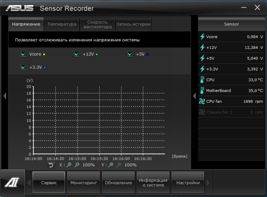Click the +12V lightning bolt icon in sensor list
Viewport: 267px width, 197px height.
(x=202, y=47)
